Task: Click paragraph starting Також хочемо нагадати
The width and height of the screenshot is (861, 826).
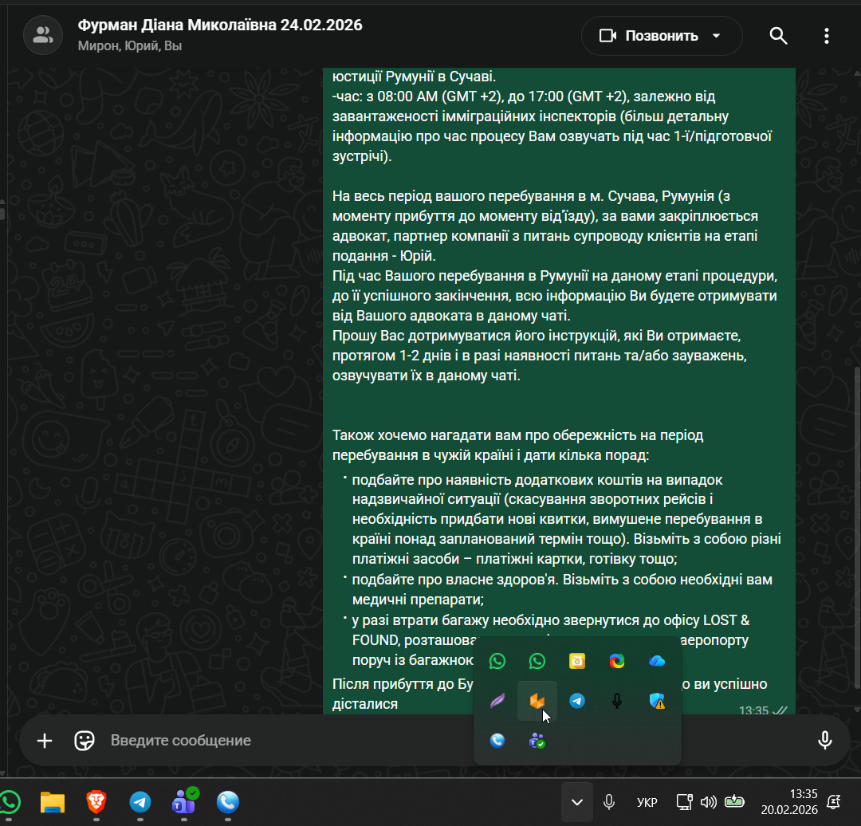Action: (x=518, y=446)
